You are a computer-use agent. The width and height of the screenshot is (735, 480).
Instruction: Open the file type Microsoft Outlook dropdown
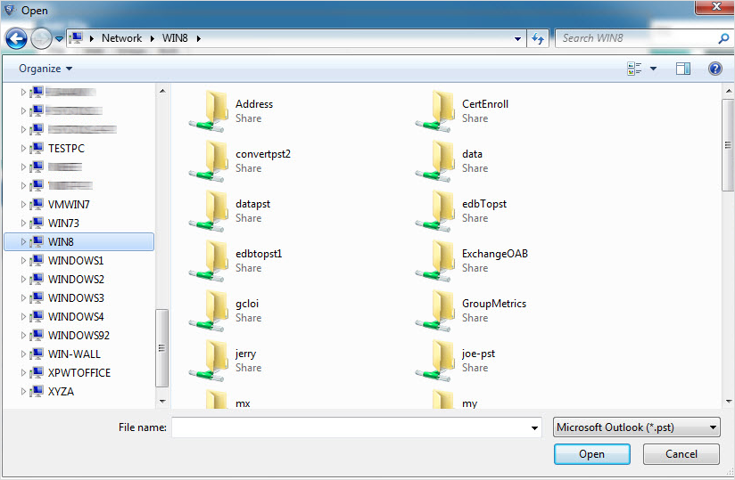point(636,427)
